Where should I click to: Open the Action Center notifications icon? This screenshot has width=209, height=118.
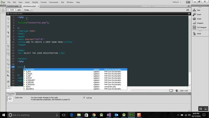tap(204, 115)
